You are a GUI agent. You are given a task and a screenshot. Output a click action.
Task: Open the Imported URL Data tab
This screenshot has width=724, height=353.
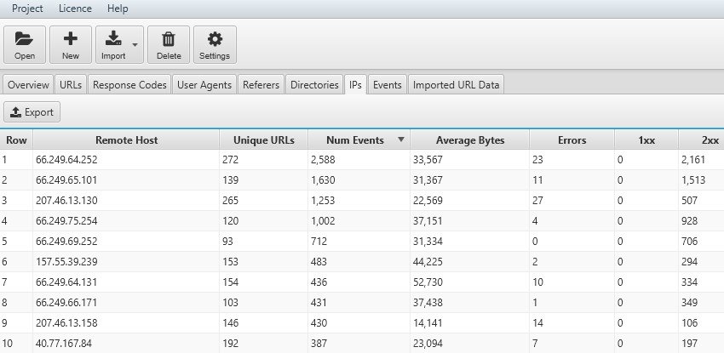(x=457, y=85)
